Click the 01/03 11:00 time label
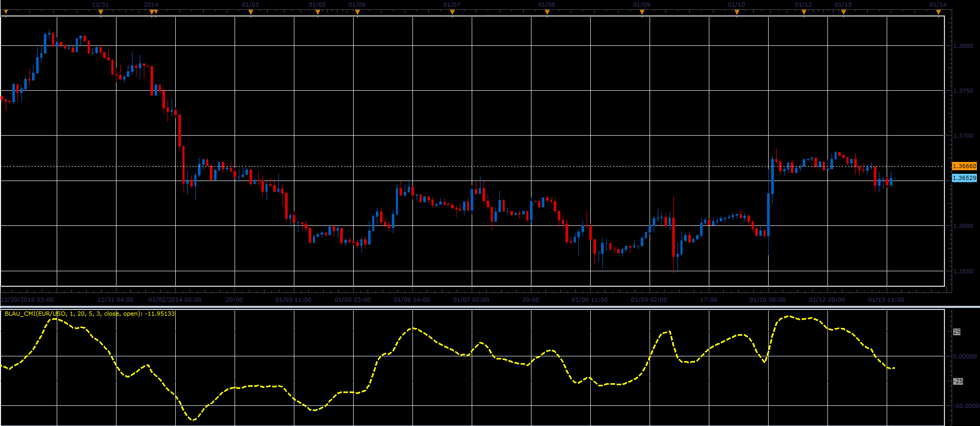The width and height of the screenshot is (980, 426). 293,300
